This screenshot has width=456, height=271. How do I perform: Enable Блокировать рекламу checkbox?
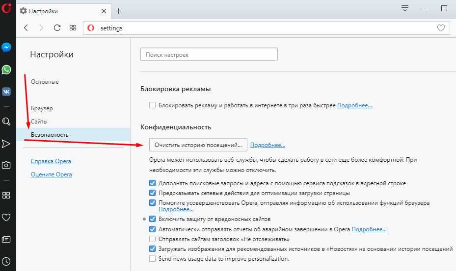[x=152, y=105]
